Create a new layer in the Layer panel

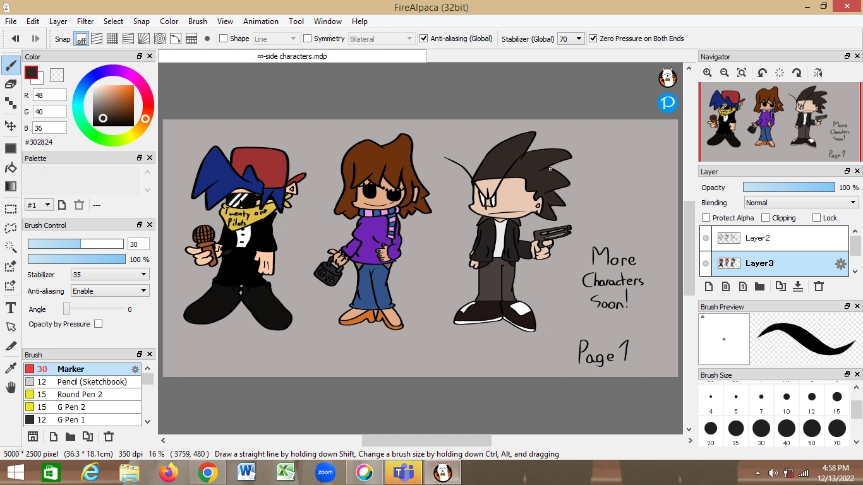(708, 286)
